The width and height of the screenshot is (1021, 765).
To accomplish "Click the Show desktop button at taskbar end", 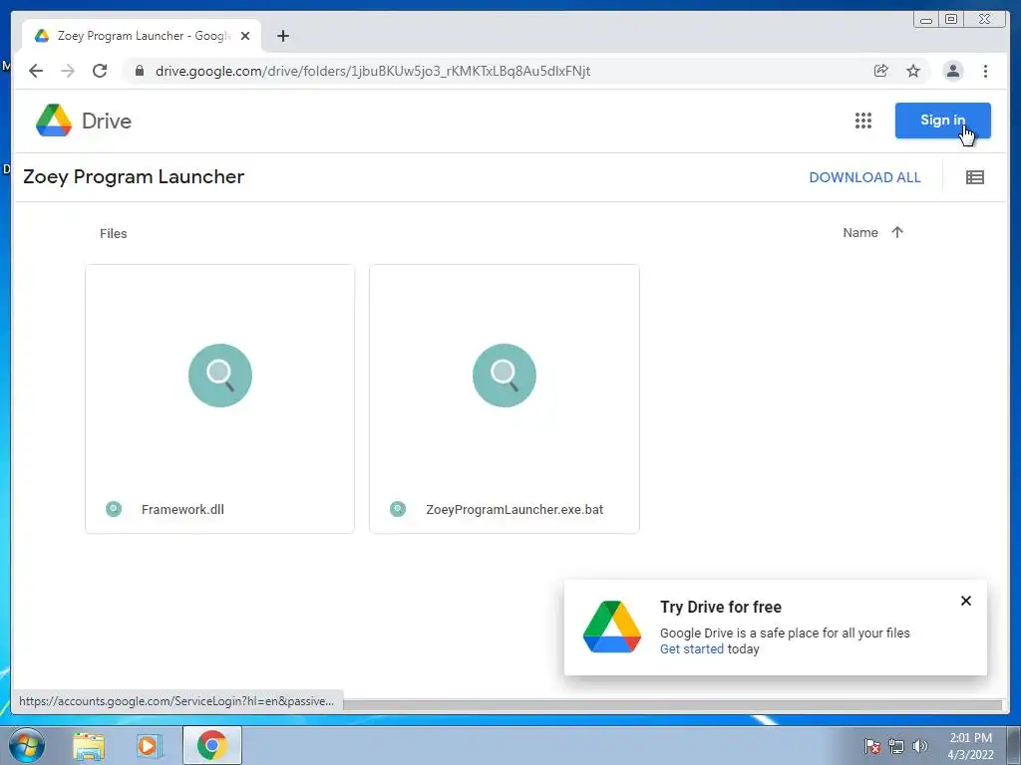I will (x=1014, y=745).
